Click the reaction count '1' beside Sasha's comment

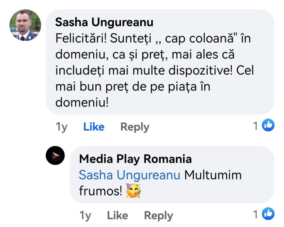pos(256,126)
